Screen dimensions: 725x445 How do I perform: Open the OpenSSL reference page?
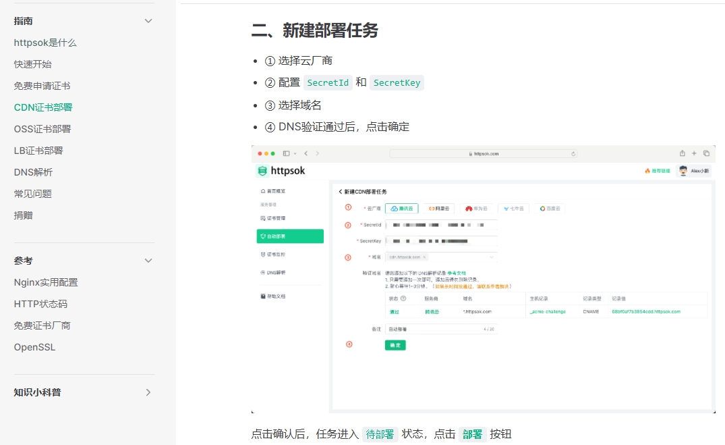click(x=34, y=347)
